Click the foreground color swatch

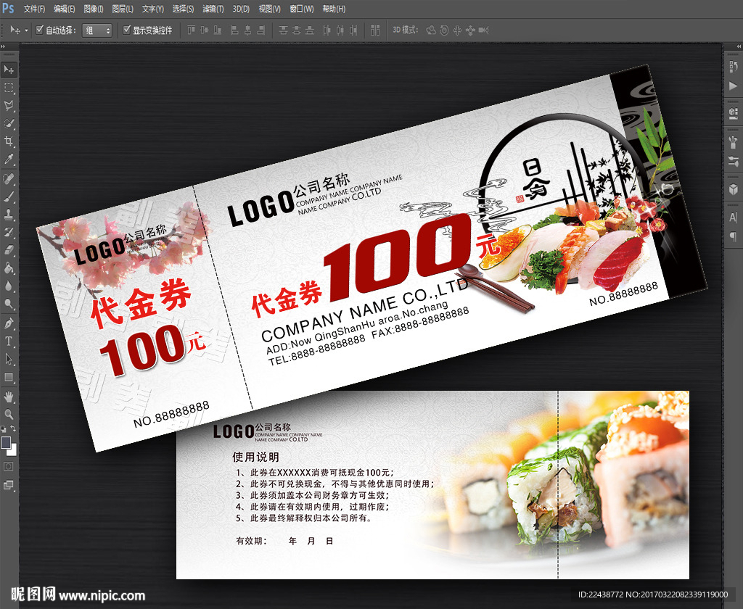6,442
